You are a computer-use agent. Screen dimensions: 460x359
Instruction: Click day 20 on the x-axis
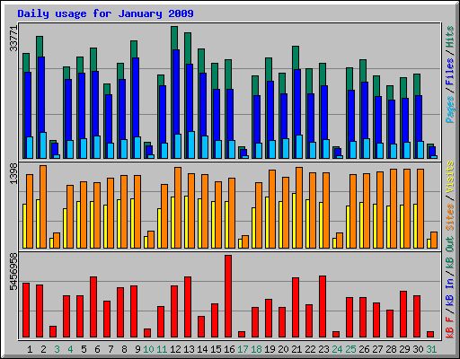[283, 349]
